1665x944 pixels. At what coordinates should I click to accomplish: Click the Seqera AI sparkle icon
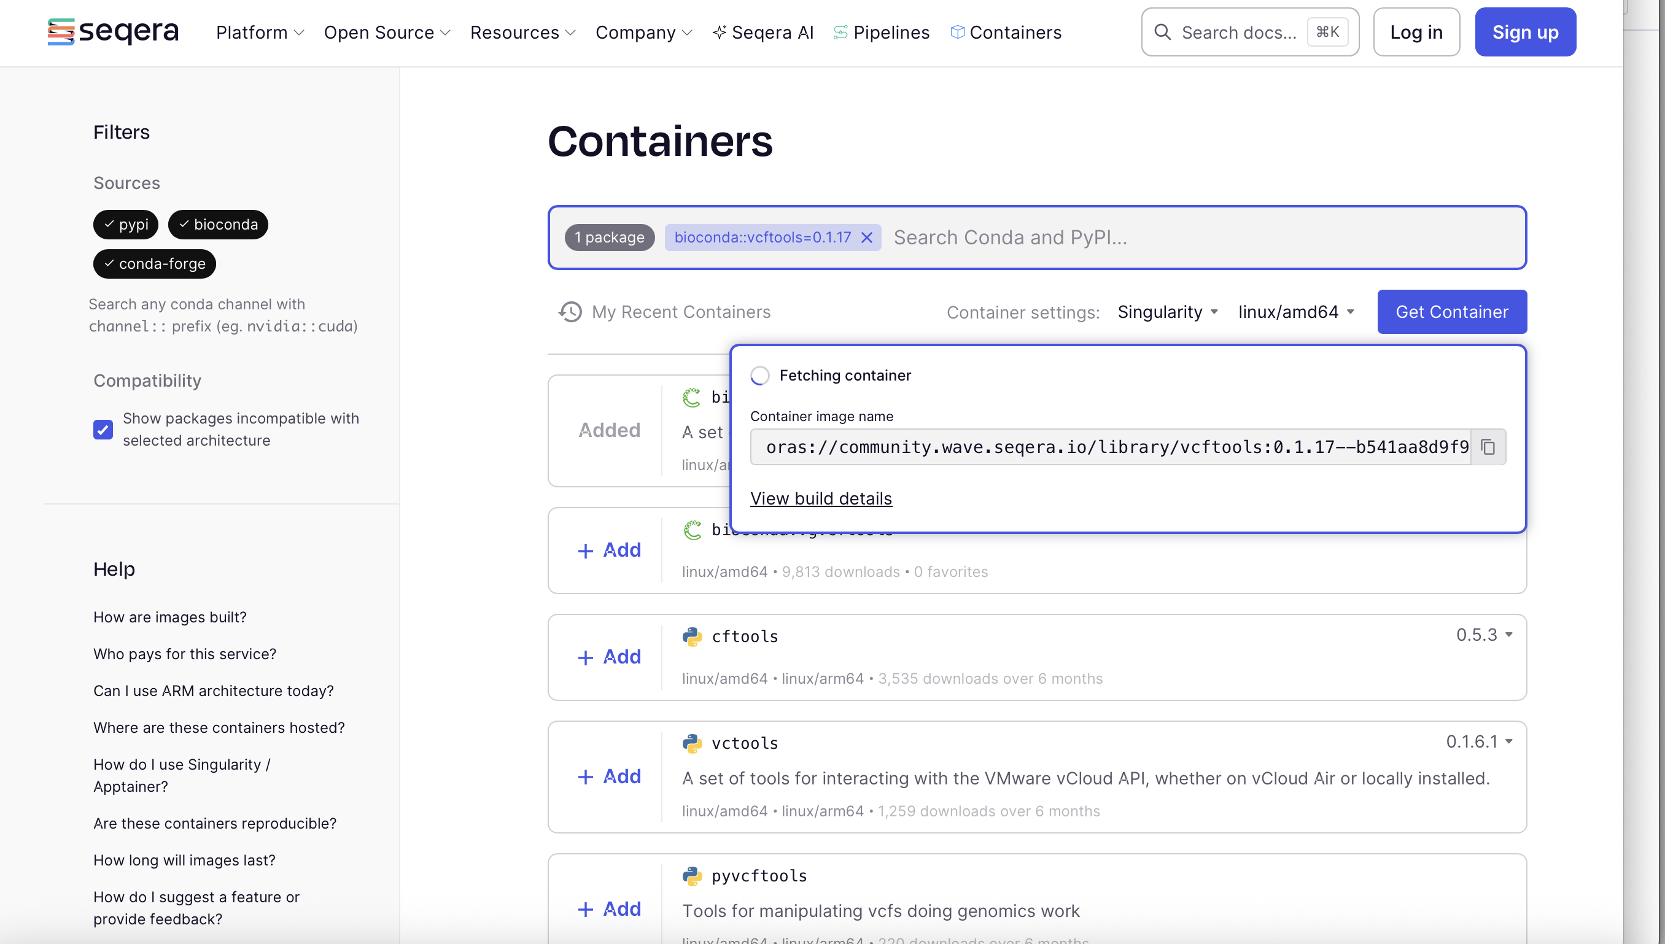[x=718, y=32]
